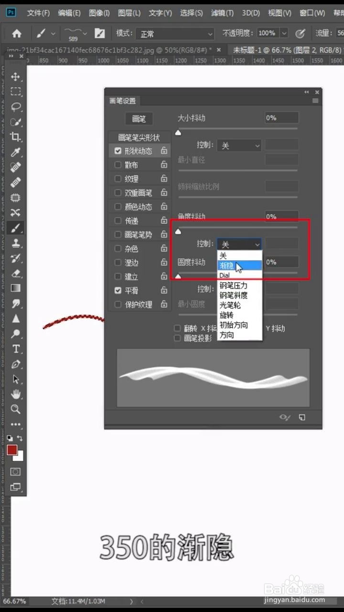Image resolution: width=344 pixels, height=612 pixels.
Task: Select the Dodge tool
Action: pyautogui.click(x=16, y=333)
